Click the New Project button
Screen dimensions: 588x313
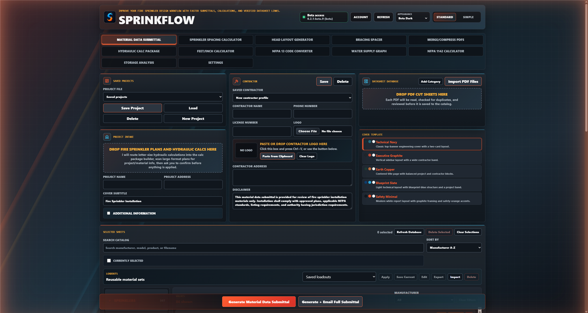click(x=193, y=118)
